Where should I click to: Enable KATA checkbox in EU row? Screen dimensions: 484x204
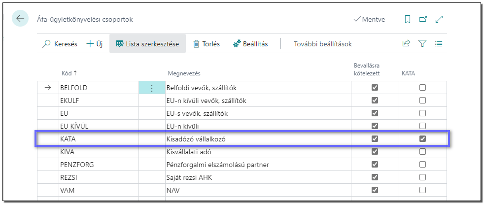pos(422,113)
